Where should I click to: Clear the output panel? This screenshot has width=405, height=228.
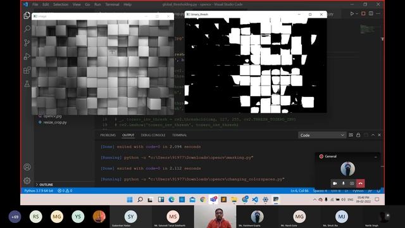351,135
